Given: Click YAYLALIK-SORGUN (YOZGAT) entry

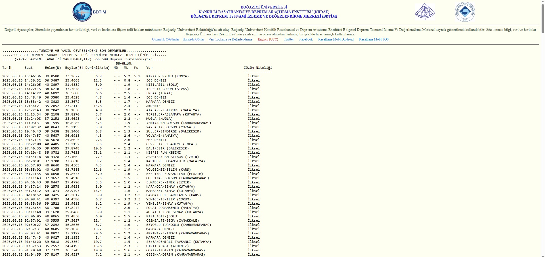Looking at the screenshot, I should [171, 127].
